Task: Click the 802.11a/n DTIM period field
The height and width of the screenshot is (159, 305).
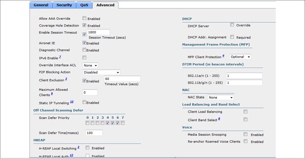Action: click(x=244, y=76)
